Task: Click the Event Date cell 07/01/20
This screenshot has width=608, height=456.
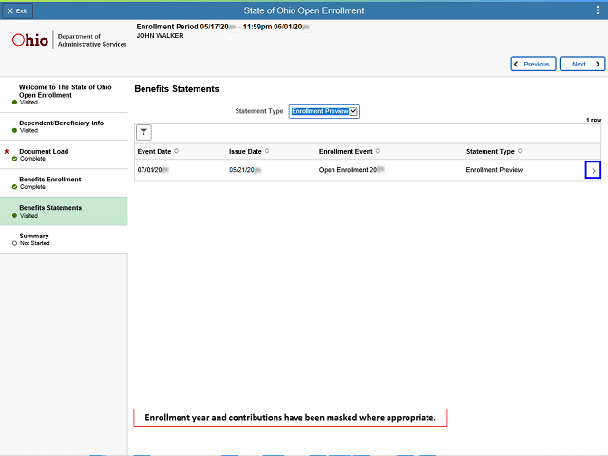Action: click(x=153, y=170)
